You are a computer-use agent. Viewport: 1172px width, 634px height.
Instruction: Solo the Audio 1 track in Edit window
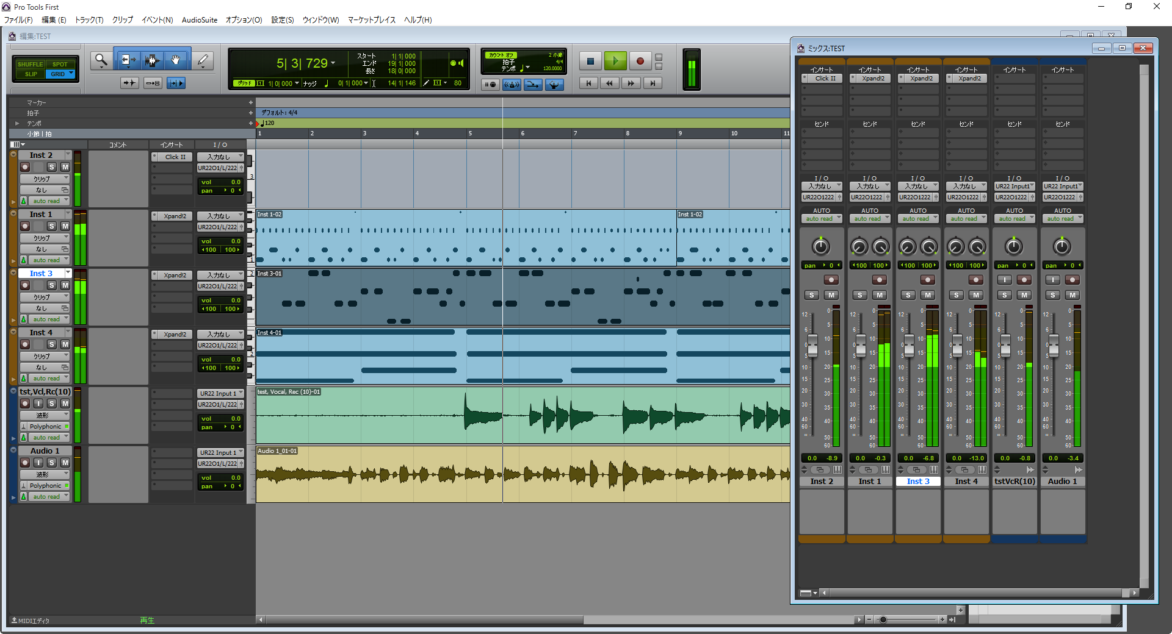[52, 463]
